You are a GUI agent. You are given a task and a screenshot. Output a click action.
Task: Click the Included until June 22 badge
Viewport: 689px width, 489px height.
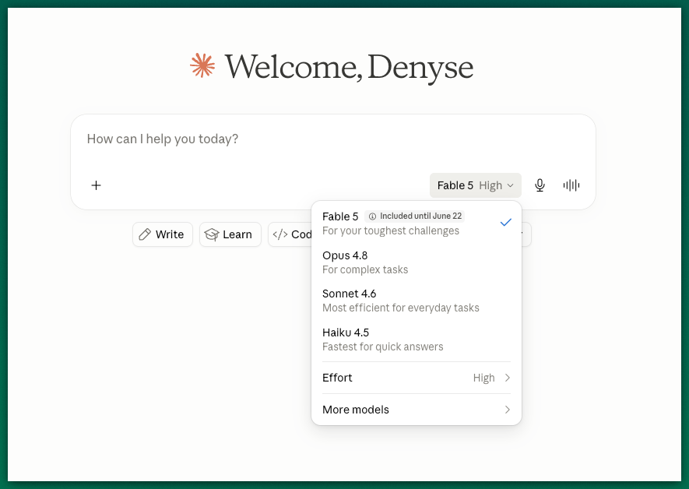pyautogui.click(x=414, y=216)
